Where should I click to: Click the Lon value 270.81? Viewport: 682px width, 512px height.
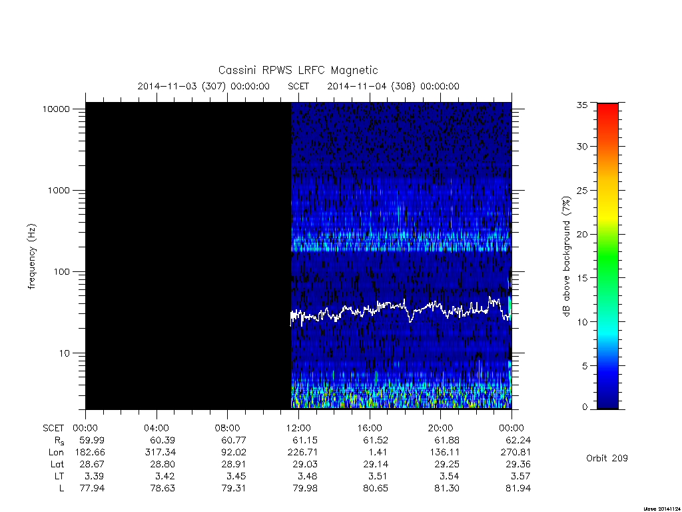(x=515, y=453)
